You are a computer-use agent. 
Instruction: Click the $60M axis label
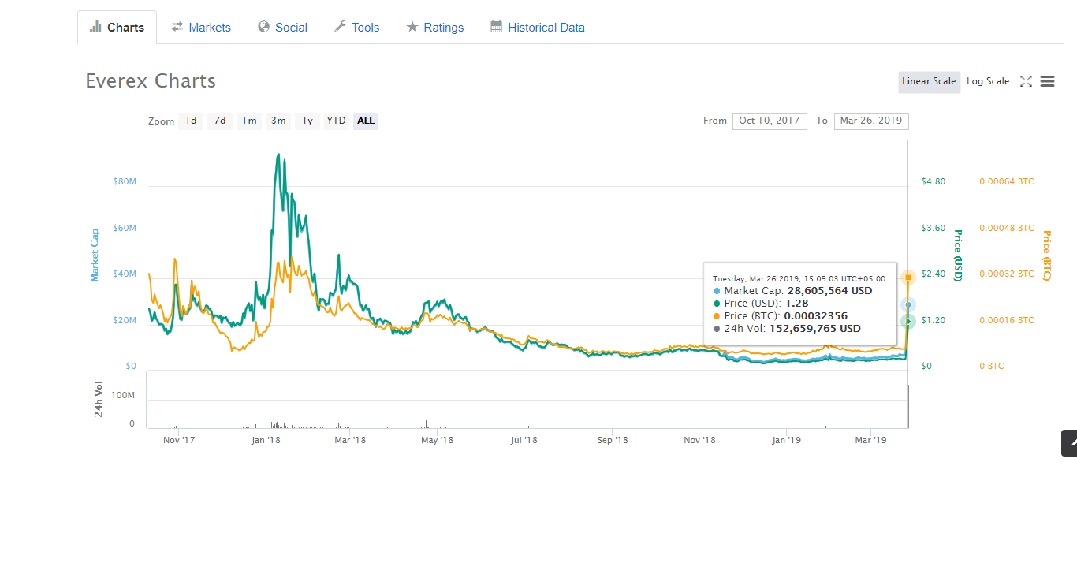[x=125, y=228]
